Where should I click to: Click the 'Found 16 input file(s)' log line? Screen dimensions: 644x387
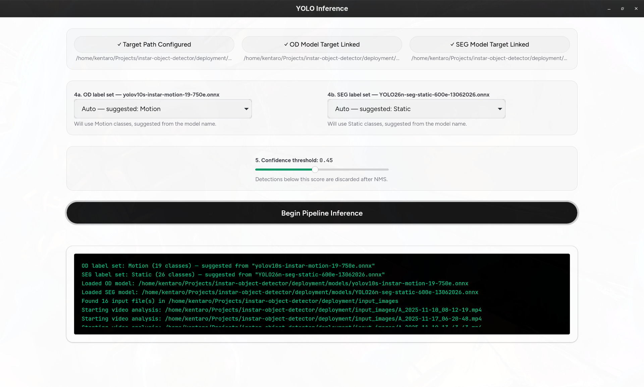240,301
